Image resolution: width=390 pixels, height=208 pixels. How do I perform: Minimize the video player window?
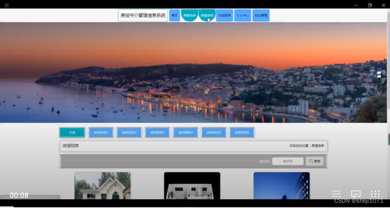point(356,5)
